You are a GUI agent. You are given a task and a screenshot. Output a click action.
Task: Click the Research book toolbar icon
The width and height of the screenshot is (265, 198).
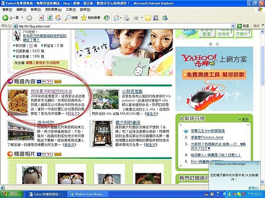pos(156,18)
